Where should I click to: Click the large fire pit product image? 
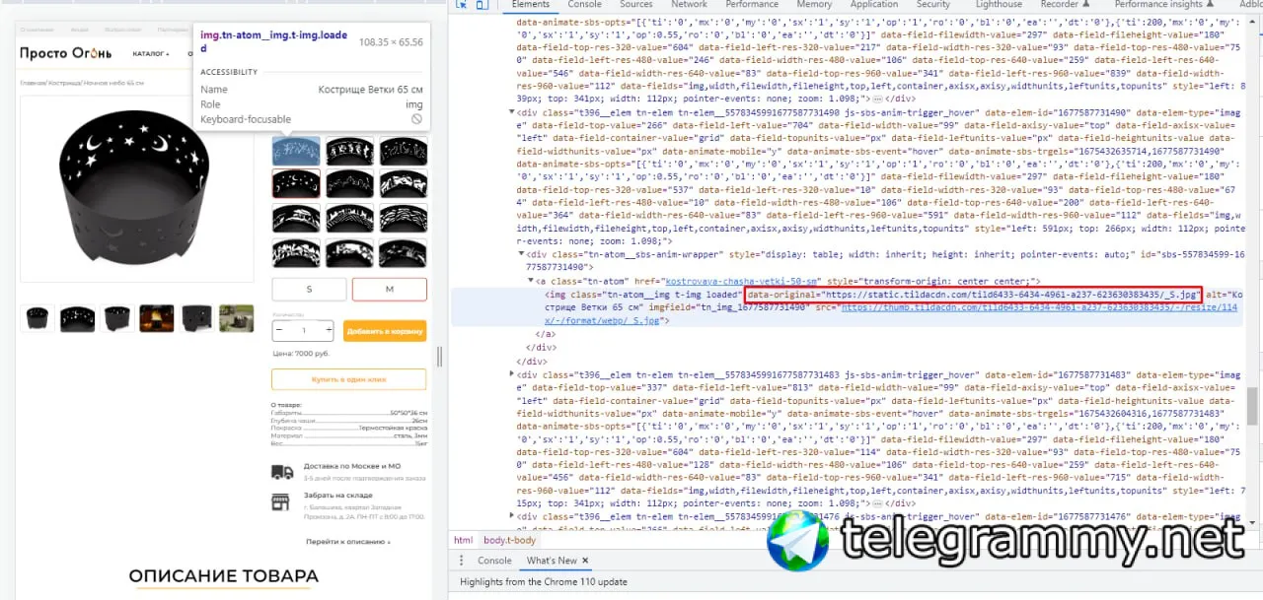[x=134, y=187]
